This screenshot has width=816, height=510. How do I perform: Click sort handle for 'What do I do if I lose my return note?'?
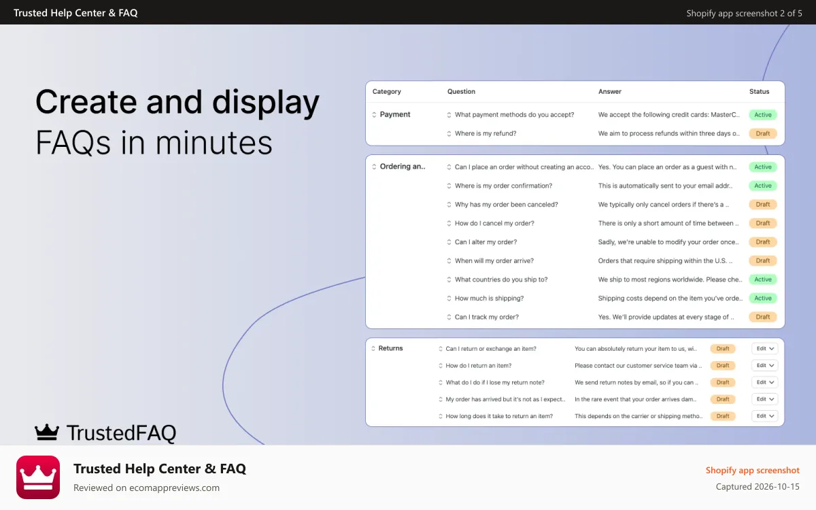coord(441,383)
